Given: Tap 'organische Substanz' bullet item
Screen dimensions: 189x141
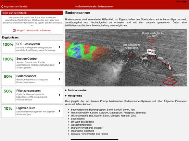Looking at the screenshot, I should [x=82, y=131].
